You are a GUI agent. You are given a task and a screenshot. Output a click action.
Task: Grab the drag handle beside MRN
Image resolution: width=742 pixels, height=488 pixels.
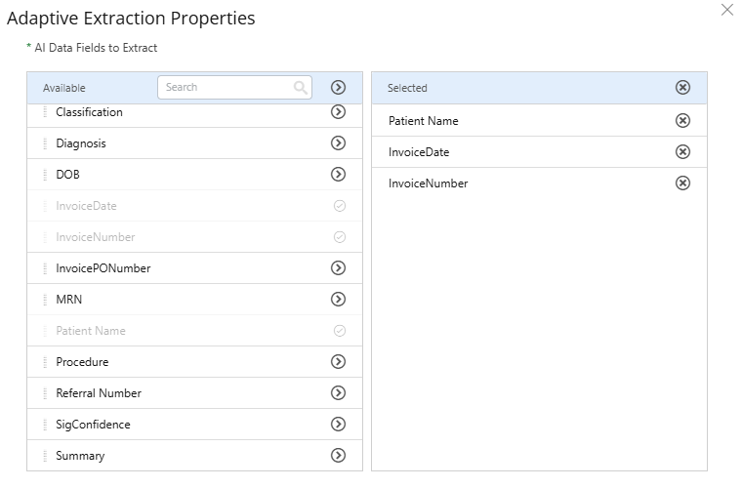[45, 300]
